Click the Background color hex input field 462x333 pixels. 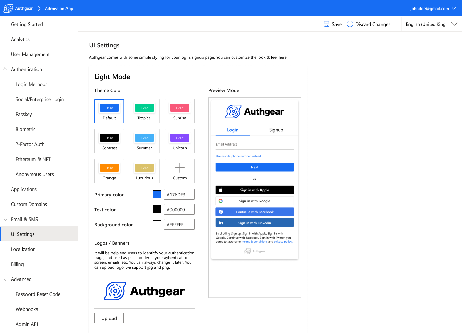coord(179,224)
